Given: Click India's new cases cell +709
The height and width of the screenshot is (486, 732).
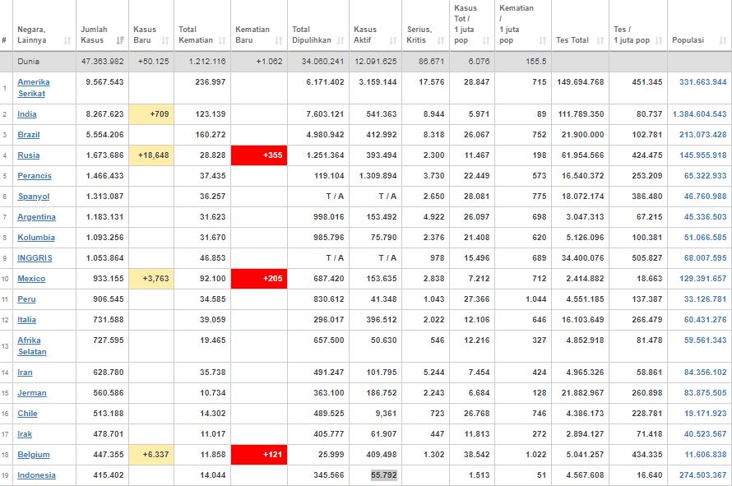Looking at the screenshot, I should click(151, 114).
